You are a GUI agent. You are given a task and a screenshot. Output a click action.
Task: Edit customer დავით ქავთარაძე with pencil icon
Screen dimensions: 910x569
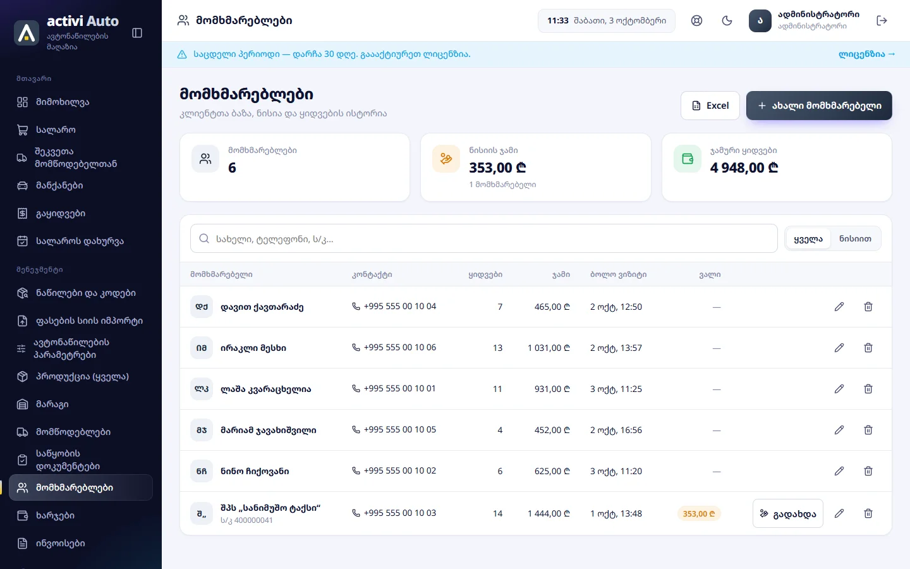(x=839, y=307)
